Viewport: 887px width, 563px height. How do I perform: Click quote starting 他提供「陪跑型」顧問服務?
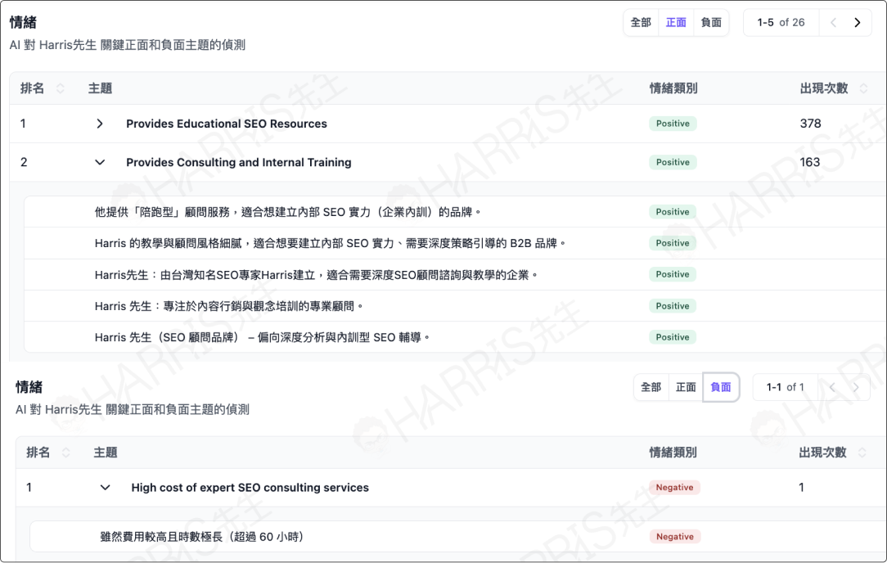(287, 212)
